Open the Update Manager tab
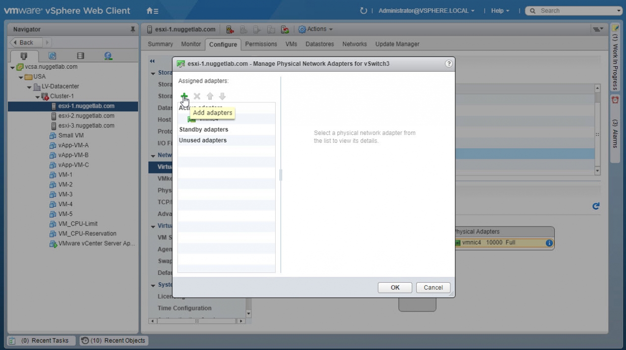 coord(397,44)
